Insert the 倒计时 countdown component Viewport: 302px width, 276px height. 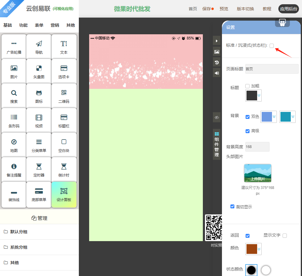point(64,170)
